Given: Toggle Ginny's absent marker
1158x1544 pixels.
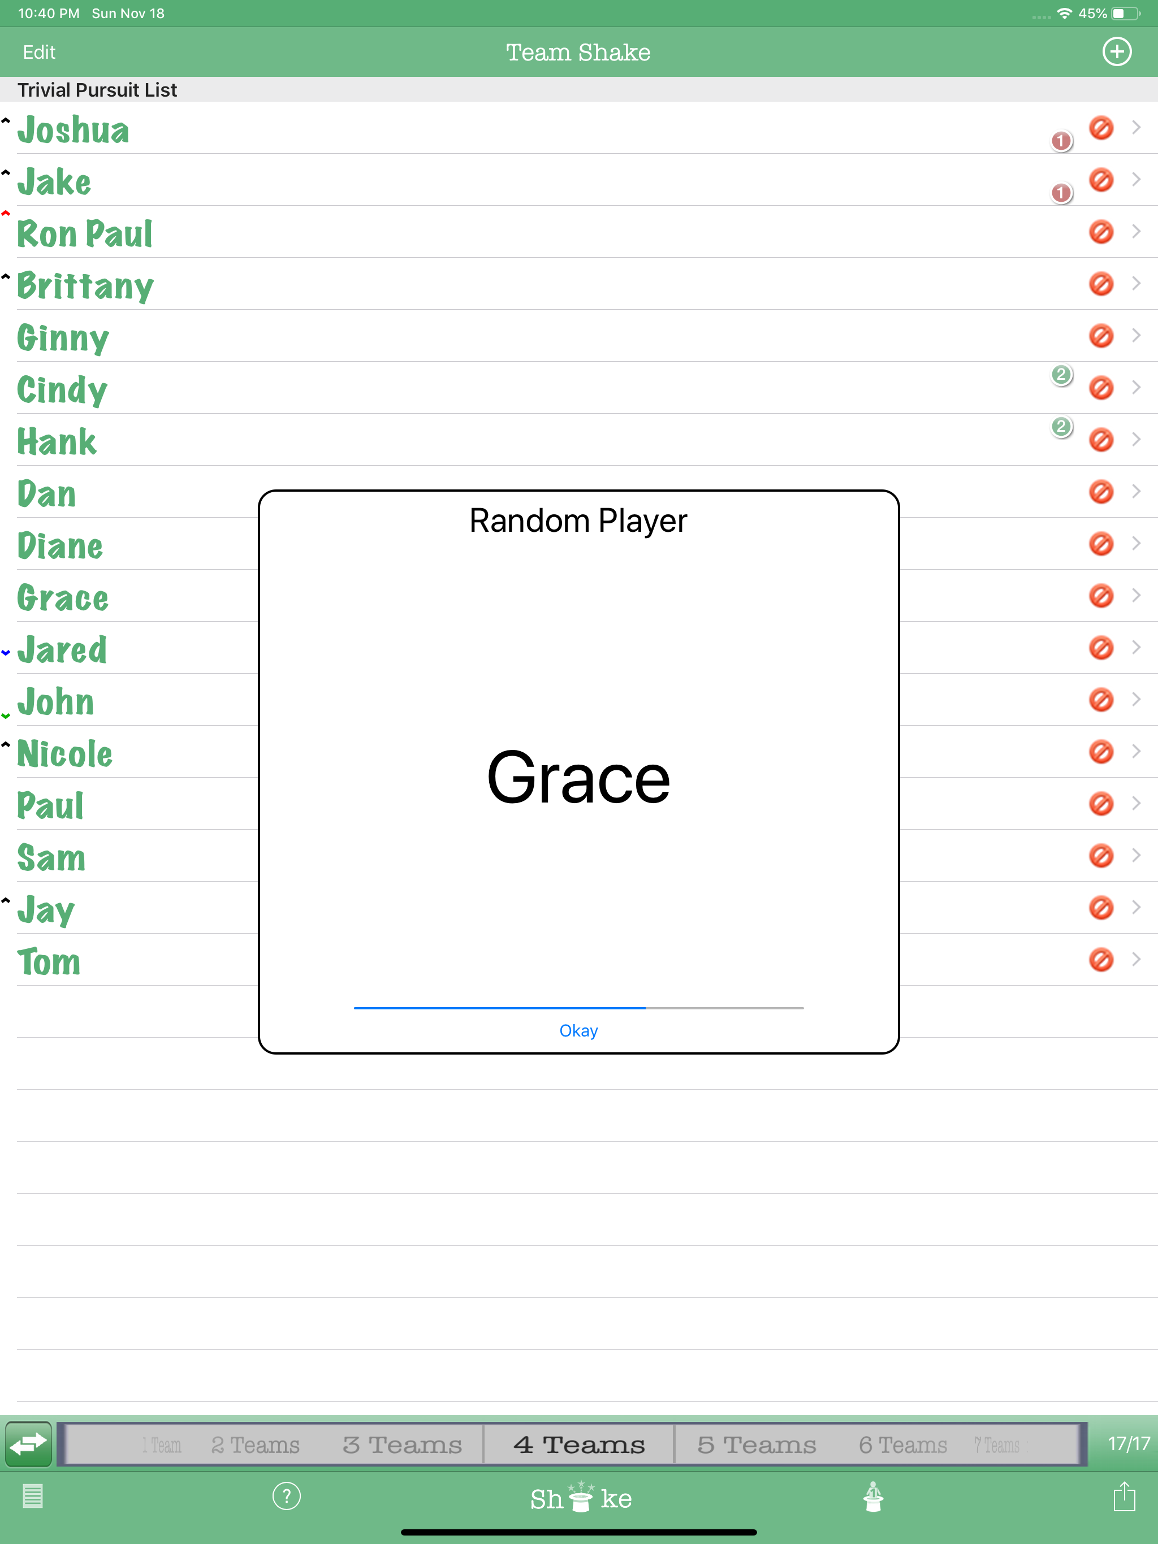Looking at the screenshot, I should pyautogui.click(x=1101, y=336).
